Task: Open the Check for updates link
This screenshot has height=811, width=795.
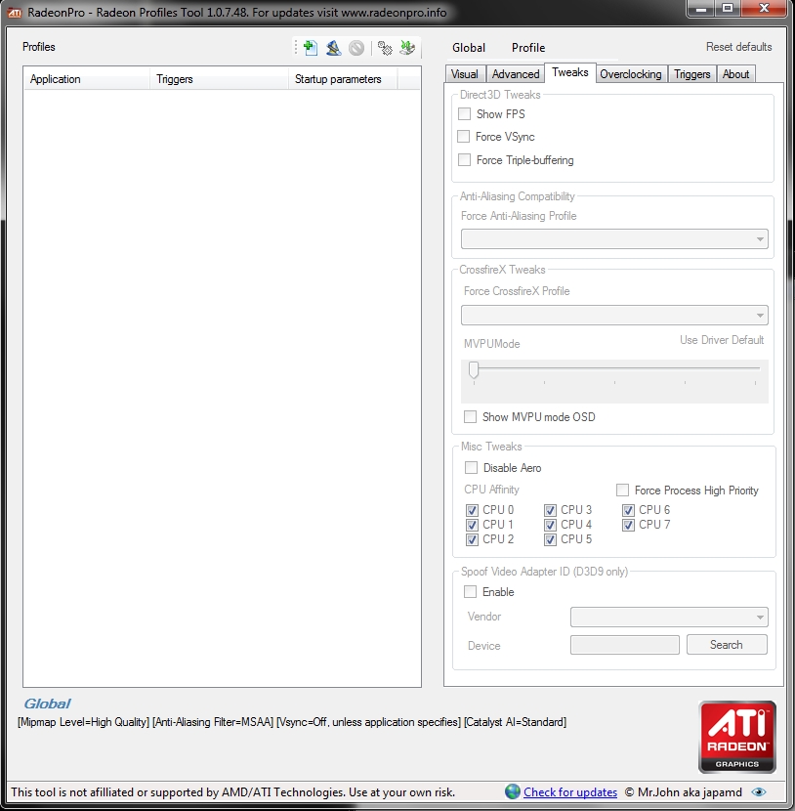Action: coord(570,791)
